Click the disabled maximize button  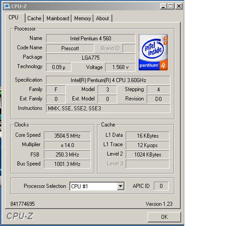[171, 6]
